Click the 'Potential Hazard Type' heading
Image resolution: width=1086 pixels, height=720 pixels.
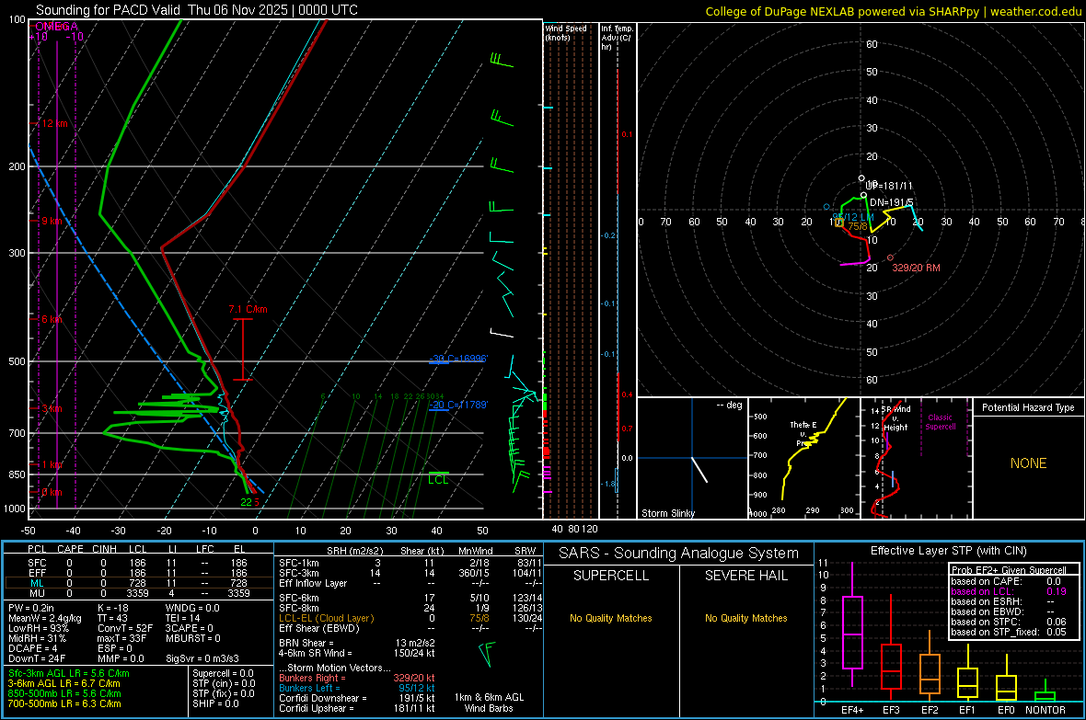pyautogui.click(x=1028, y=407)
